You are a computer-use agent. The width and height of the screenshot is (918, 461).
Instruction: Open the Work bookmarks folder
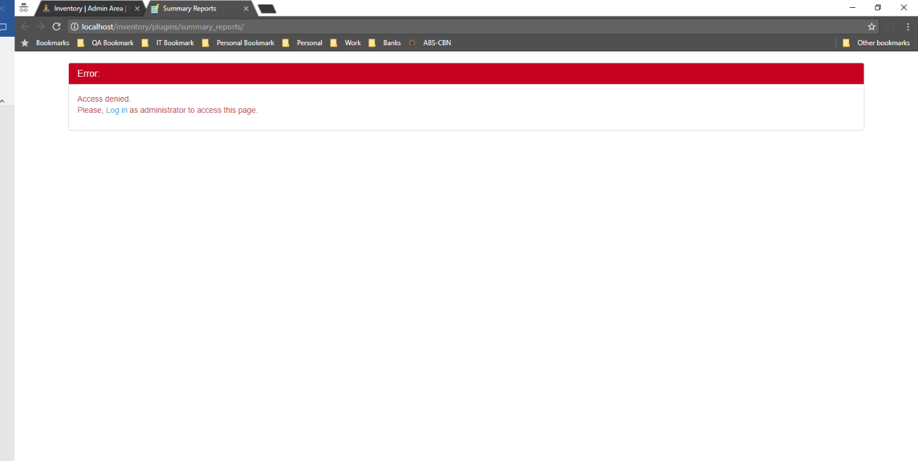(346, 43)
